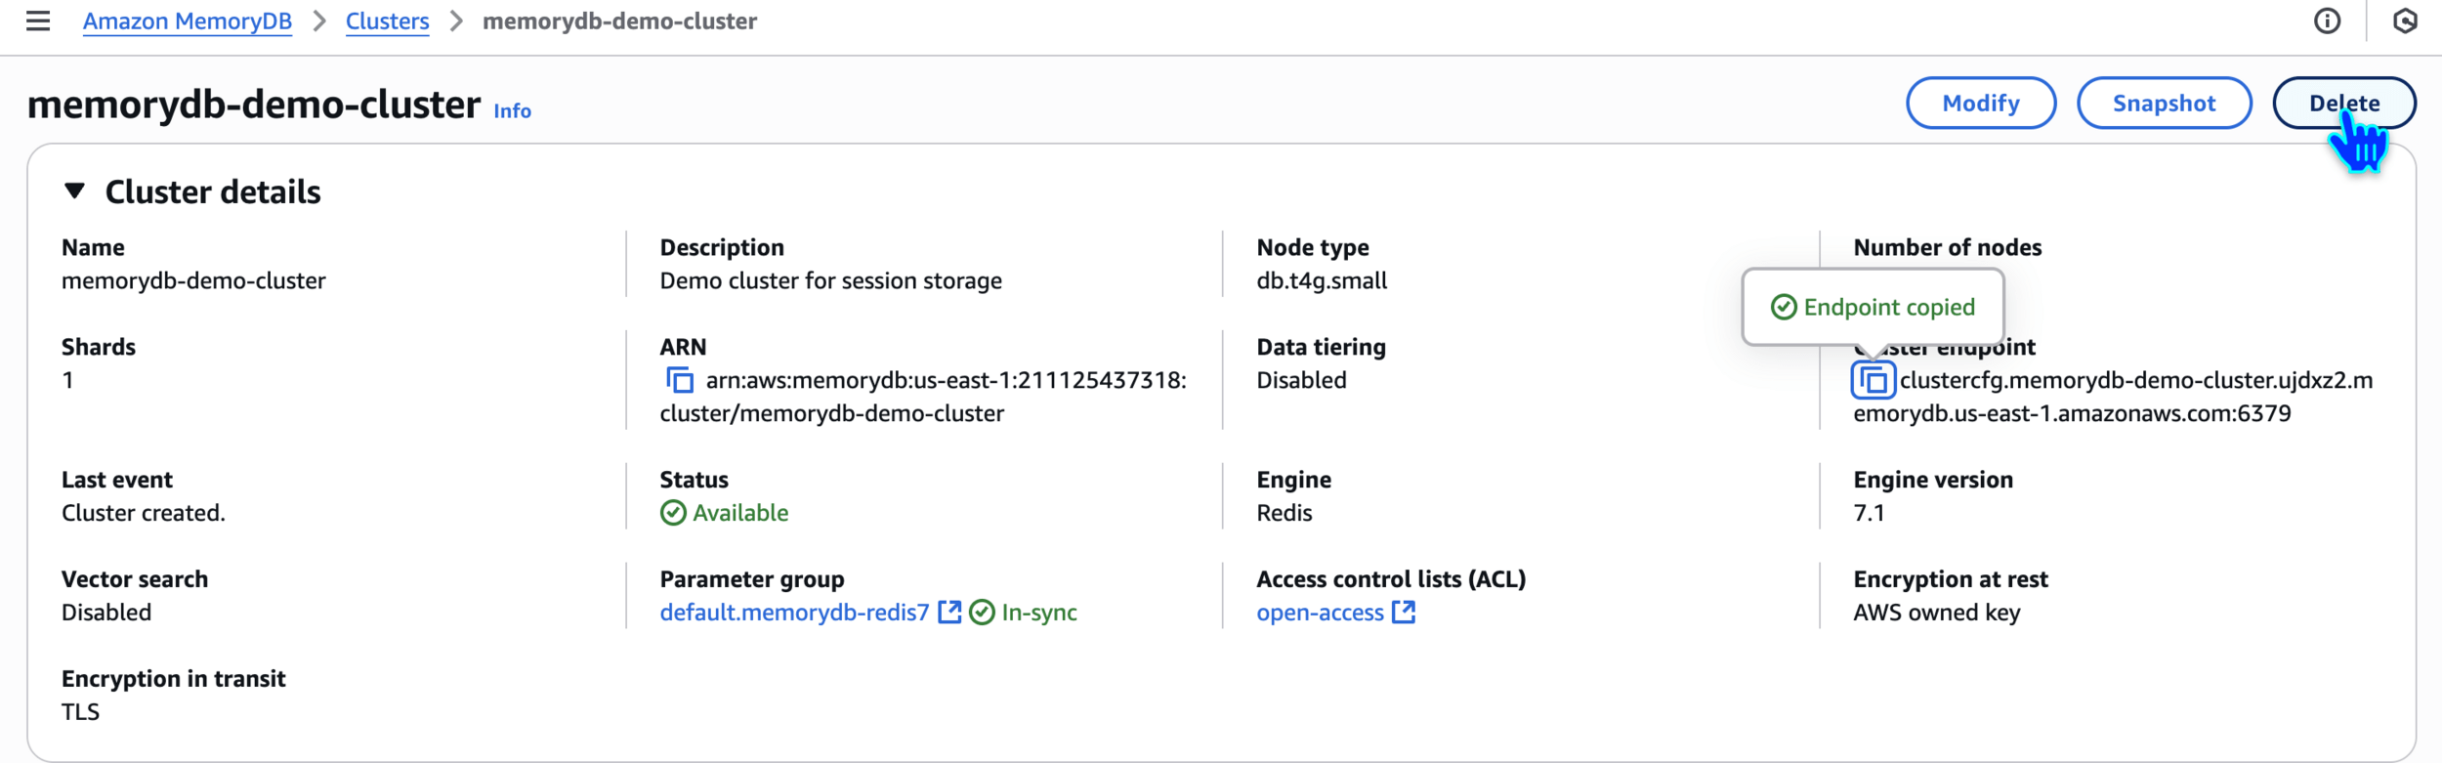Click the Modify button
Viewport: 2442px width, 763px height.
(x=1980, y=104)
